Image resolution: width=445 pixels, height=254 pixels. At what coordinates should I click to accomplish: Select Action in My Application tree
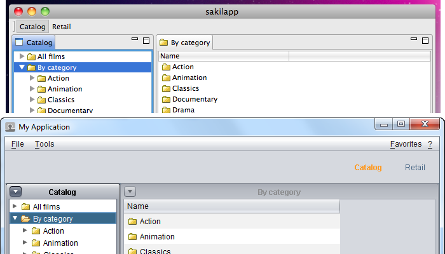pyautogui.click(x=53, y=231)
